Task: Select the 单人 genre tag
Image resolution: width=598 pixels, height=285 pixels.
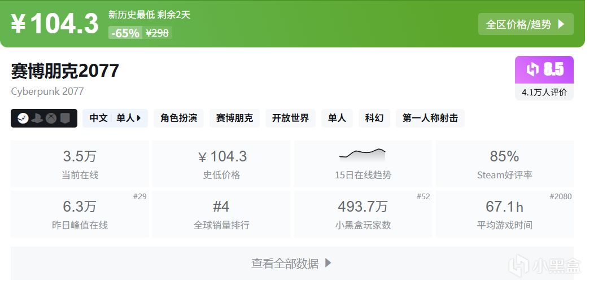Action: [337, 118]
